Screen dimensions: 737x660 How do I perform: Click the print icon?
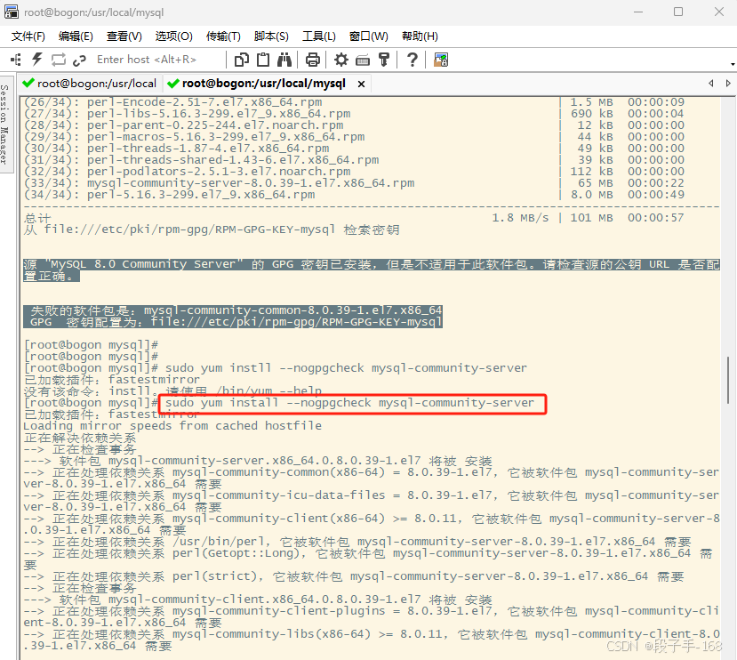click(x=313, y=59)
